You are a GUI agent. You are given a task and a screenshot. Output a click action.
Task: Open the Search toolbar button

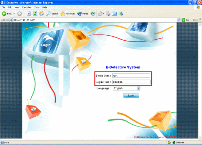coord(53,13)
